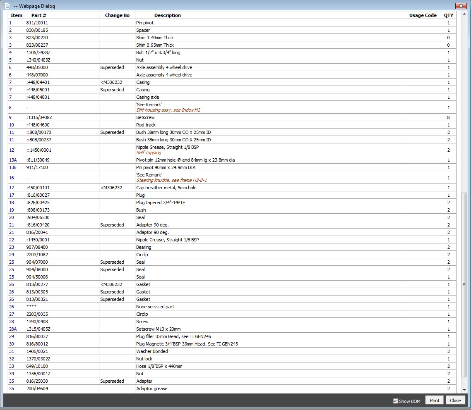Image resolution: width=471 pixels, height=410 pixels.
Task: Click the Print button
Action: click(434, 400)
